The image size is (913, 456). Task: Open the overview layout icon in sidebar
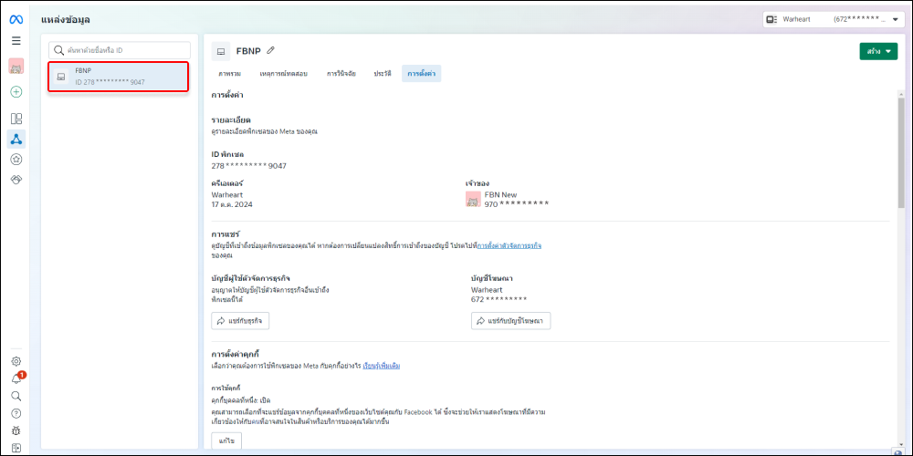tap(16, 119)
